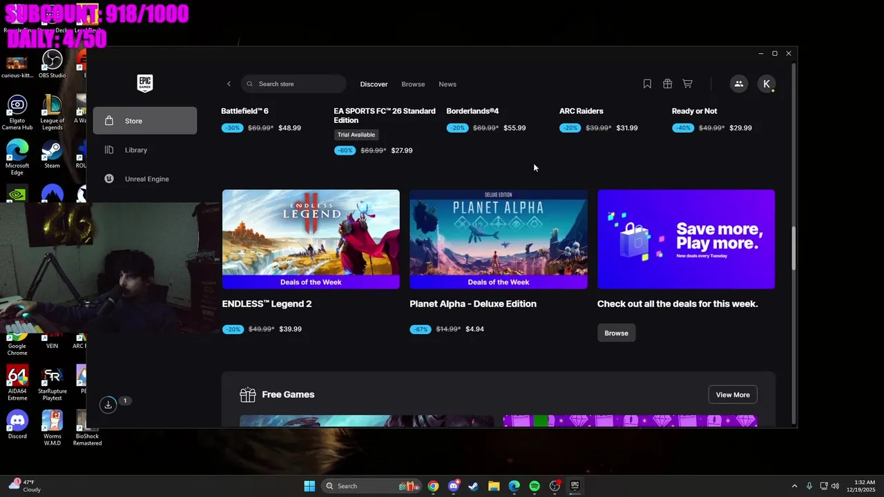
Task: Click the Search store field
Action: coord(294,84)
